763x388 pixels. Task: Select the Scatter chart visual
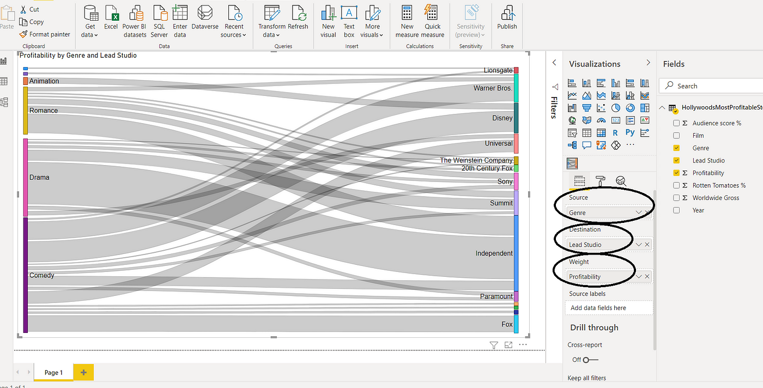point(601,108)
